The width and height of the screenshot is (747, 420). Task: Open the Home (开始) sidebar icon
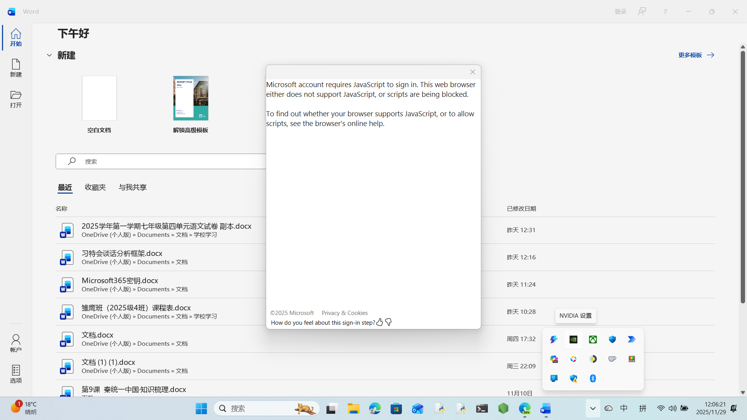16,37
